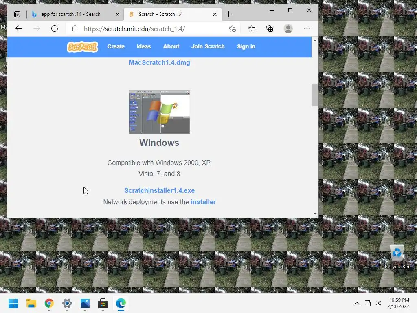Close the Scratch 1.4 tab
The image size is (417, 313).
coord(215,14)
